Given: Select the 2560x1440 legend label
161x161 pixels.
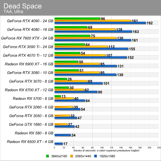Looking at the screenshot, I should coord(83,156).
